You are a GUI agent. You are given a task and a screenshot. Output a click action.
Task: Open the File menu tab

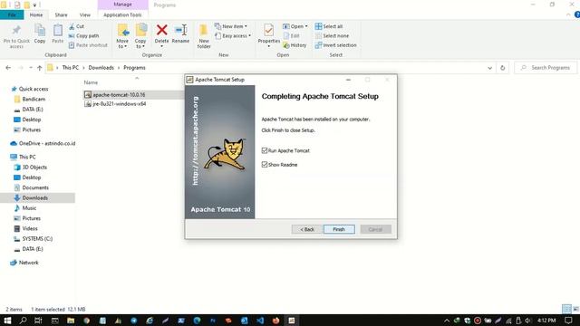point(12,14)
